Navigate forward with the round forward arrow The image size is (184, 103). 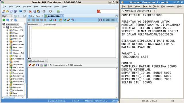coord(51,11)
